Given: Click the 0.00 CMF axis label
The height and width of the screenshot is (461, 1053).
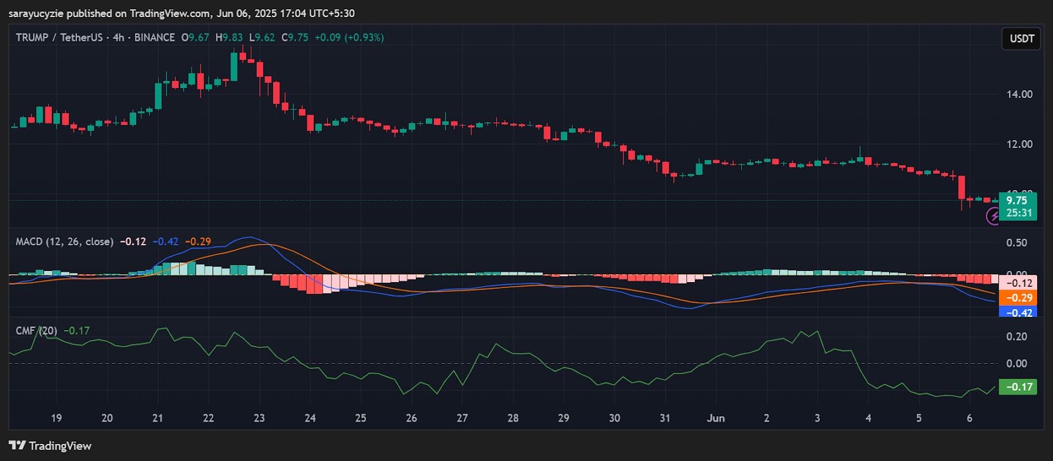Looking at the screenshot, I should click(x=1017, y=363).
